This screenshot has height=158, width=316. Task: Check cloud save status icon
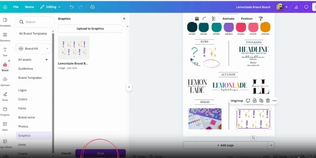[92, 7]
